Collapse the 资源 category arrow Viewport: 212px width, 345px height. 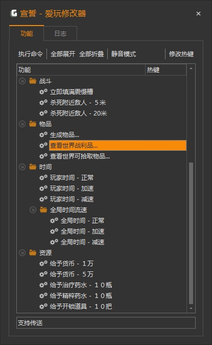coord(22,252)
